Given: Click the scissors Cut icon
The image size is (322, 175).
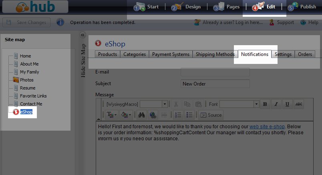Looking at the screenshot, I should [175, 104].
